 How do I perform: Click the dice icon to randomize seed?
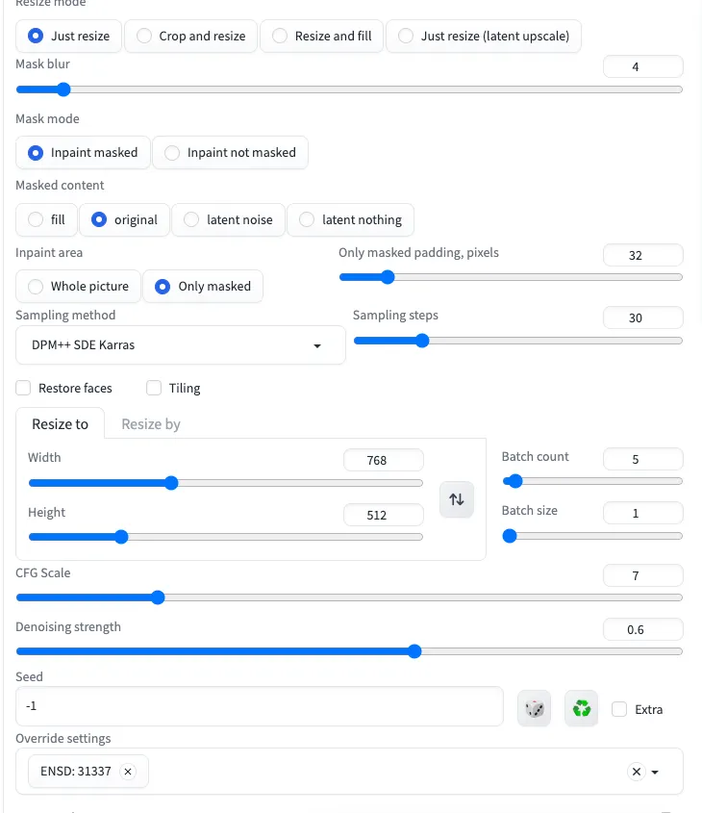533,709
